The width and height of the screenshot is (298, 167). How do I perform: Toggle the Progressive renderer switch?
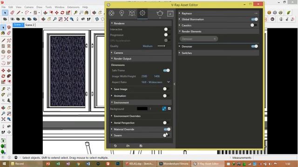167,35
